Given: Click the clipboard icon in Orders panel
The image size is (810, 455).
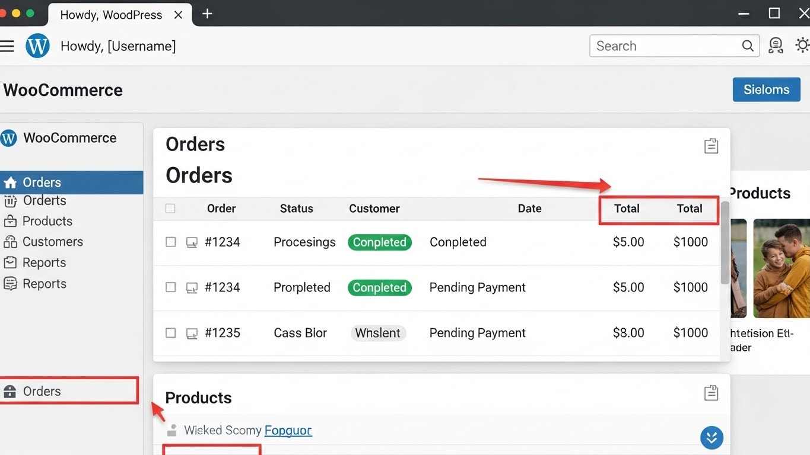Looking at the screenshot, I should [711, 146].
